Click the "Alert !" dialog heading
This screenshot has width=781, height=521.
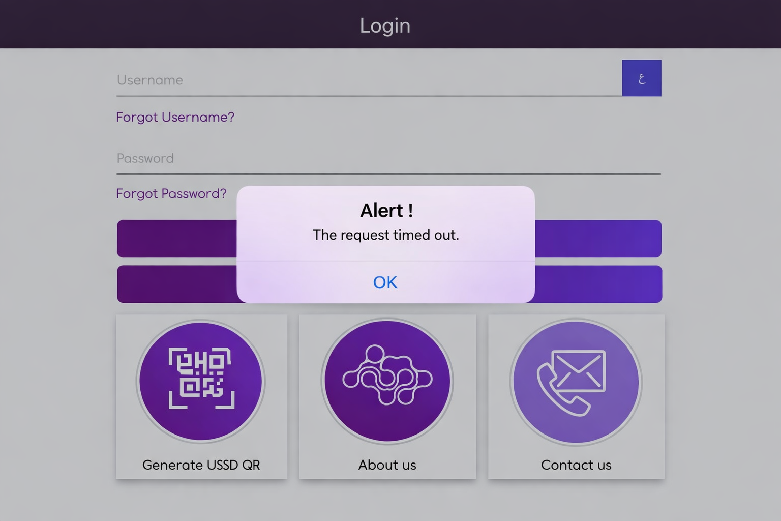point(386,210)
